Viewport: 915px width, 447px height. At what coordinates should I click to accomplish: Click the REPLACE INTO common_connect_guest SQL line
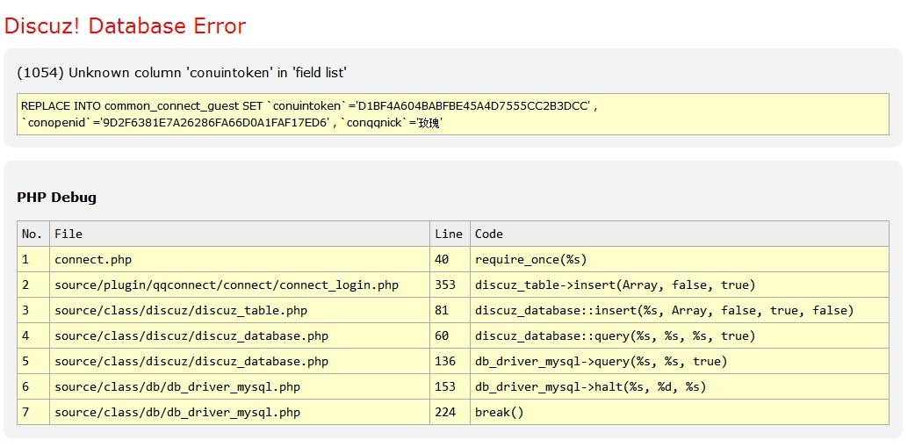click(309, 106)
